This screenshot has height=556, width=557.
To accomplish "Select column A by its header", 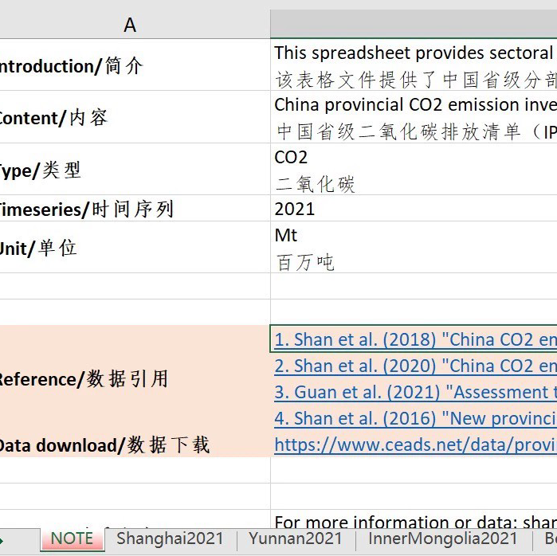I will 130,25.
